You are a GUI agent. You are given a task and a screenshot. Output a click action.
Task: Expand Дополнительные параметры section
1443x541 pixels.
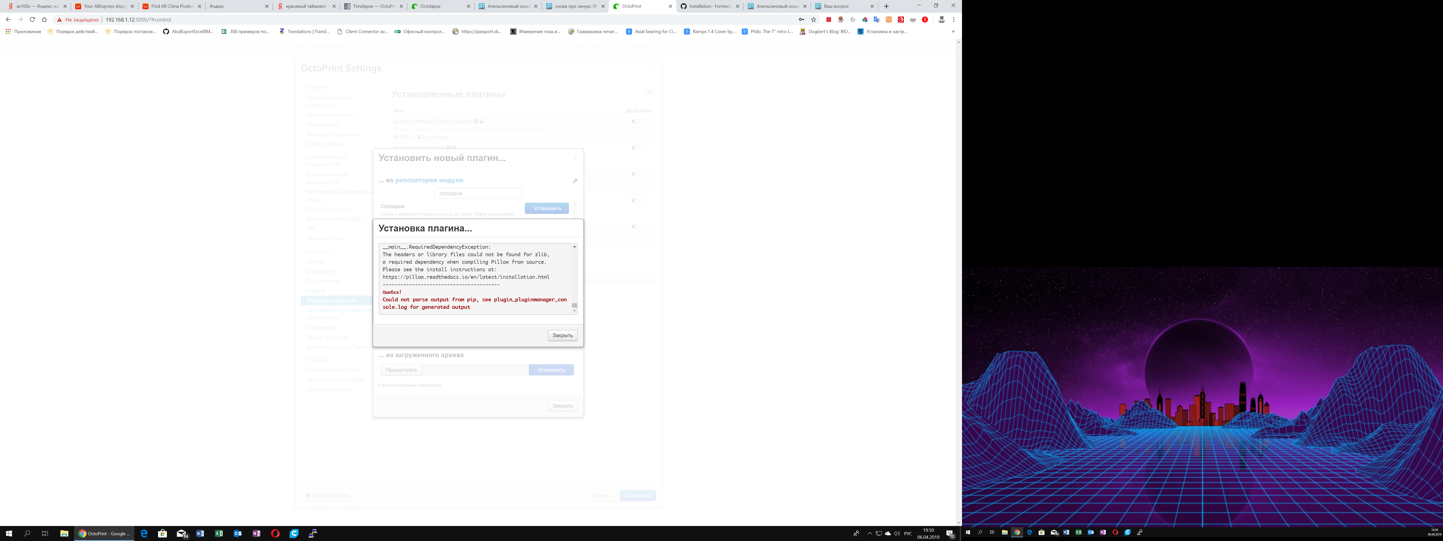click(410, 385)
